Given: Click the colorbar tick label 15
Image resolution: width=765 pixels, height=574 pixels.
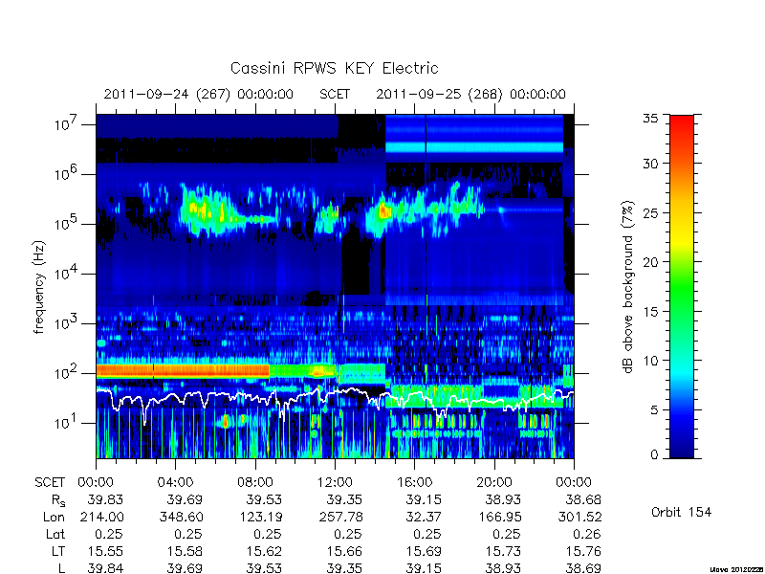Looking at the screenshot, I should pyautogui.click(x=650, y=312).
